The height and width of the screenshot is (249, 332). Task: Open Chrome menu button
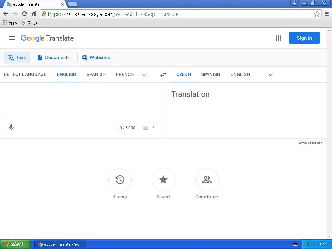(326, 14)
